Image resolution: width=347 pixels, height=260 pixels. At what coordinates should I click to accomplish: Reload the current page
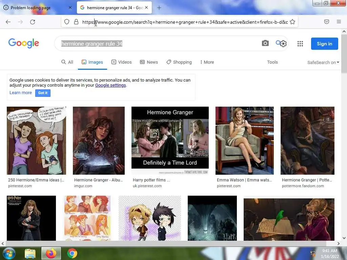point(33,22)
